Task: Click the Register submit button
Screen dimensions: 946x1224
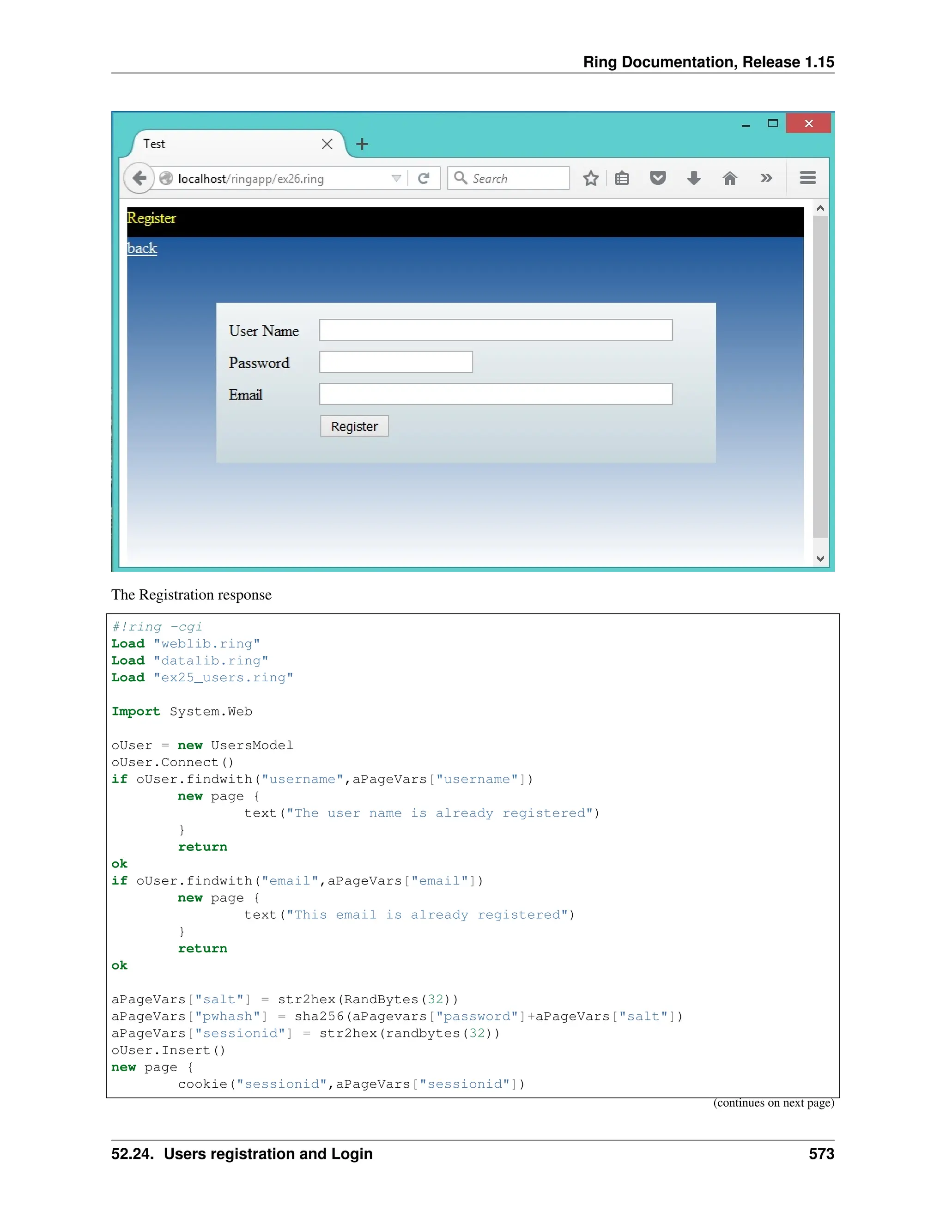Action: click(x=354, y=426)
